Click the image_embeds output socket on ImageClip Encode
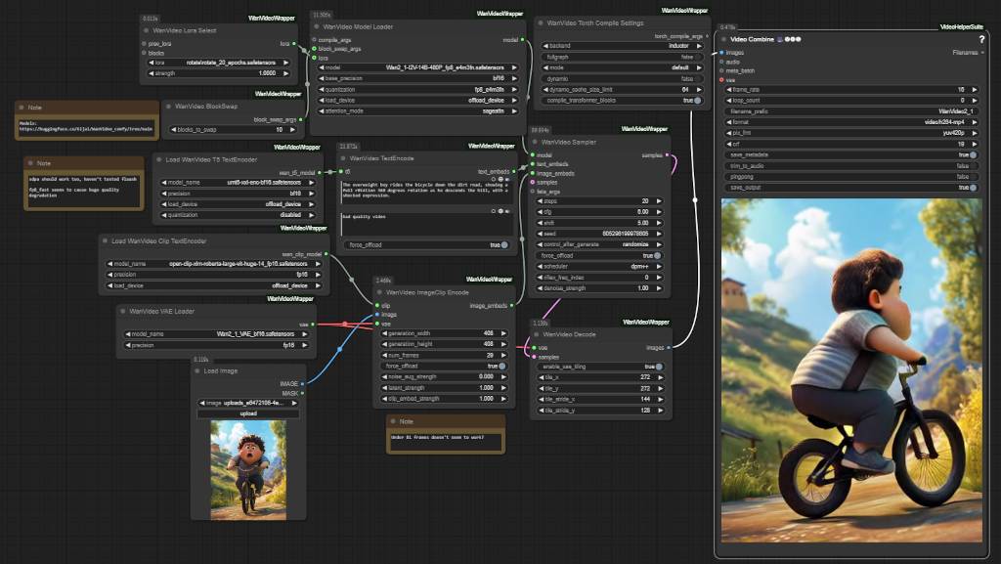 pyautogui.click(x=512, y=306)
